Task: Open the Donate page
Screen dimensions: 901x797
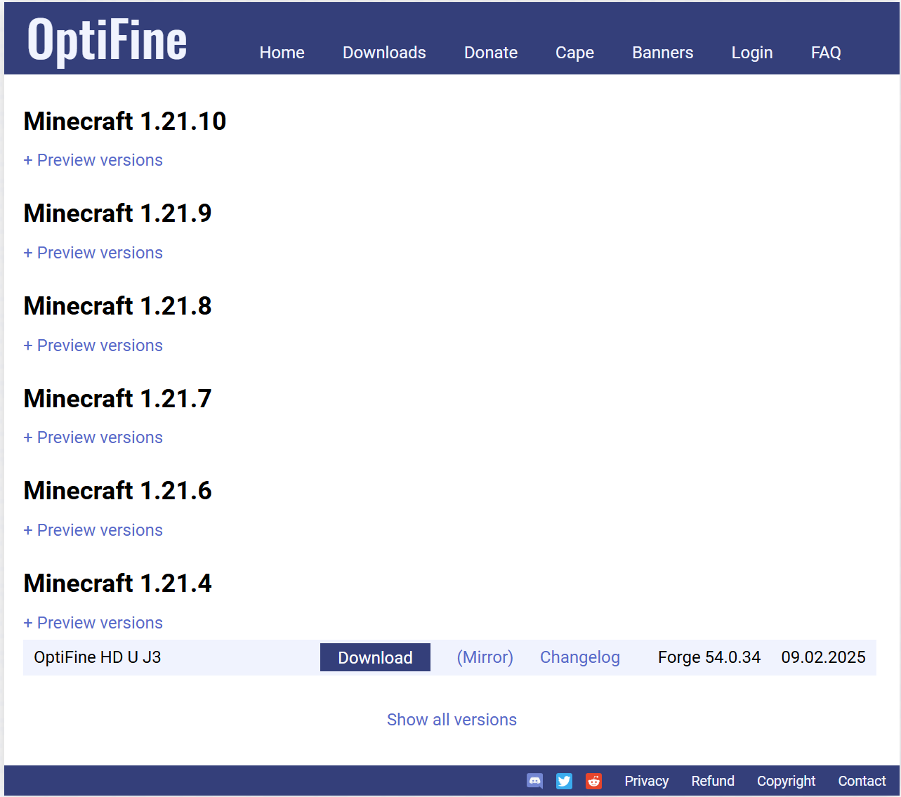Action: click(x=491, y=53)
